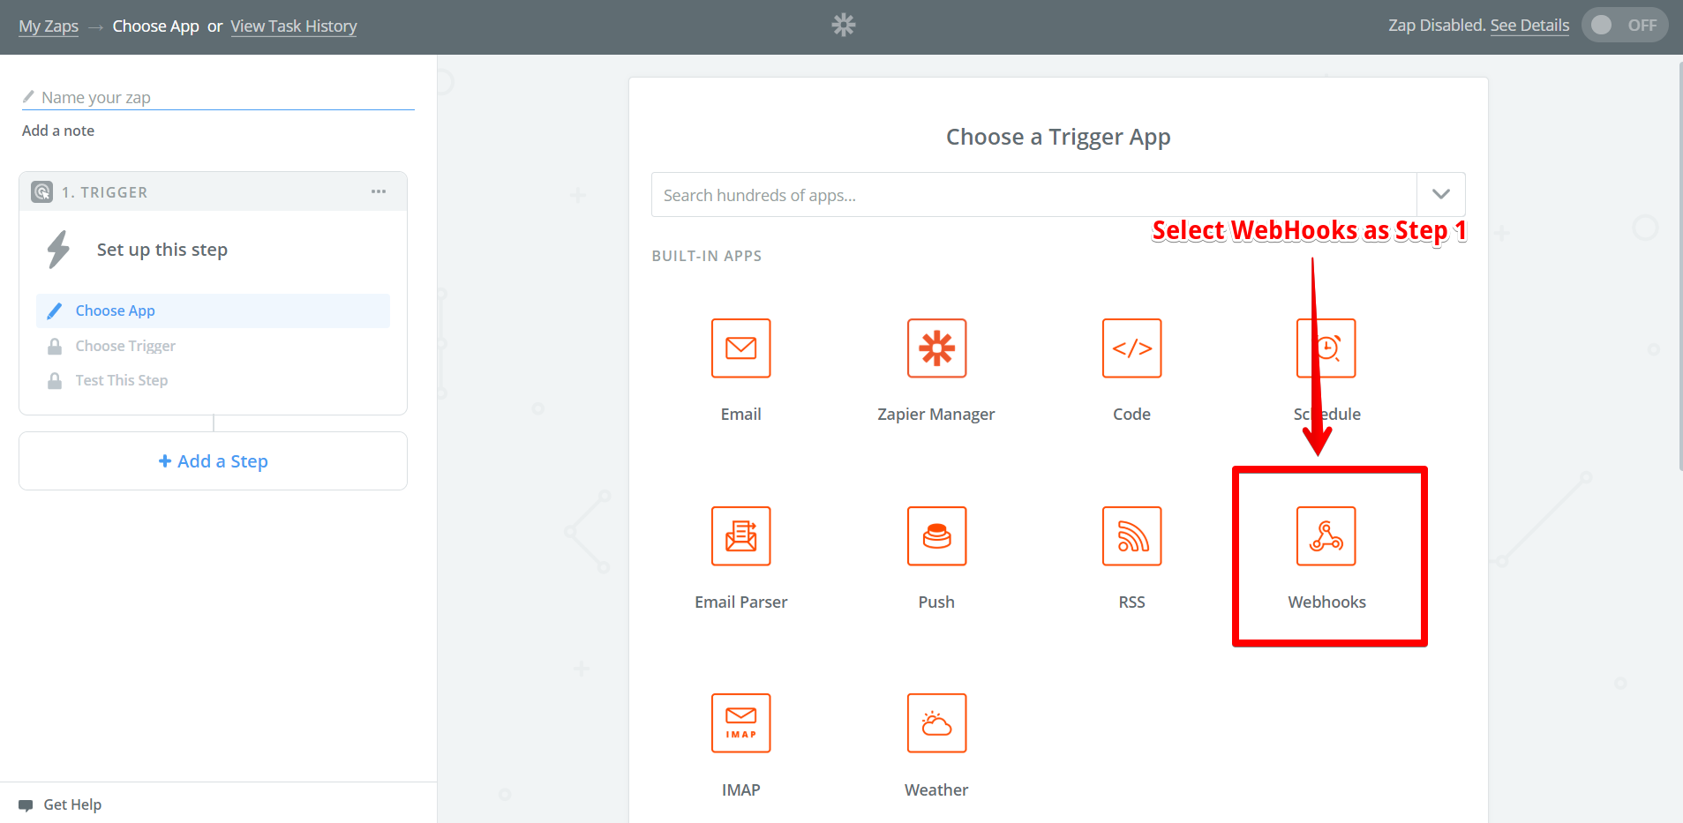Click the Set up this step heading
The image size is (1683, 823).
tap(162, 250)
